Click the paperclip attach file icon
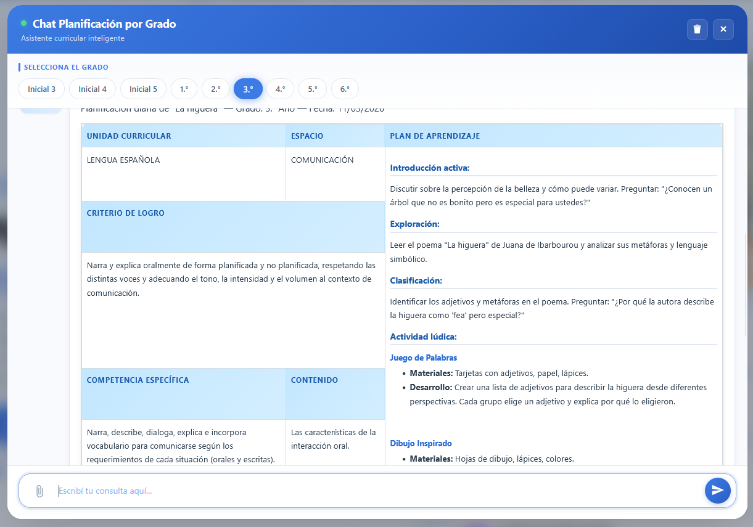753x527 pixels. [x=39, y=491]
